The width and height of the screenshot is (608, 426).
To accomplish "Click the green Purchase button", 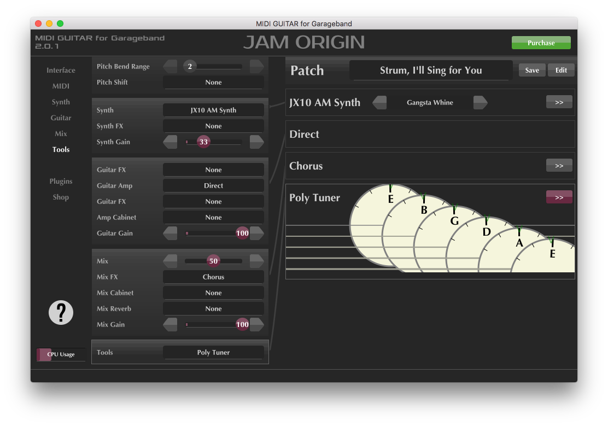I will pos(541,43).
